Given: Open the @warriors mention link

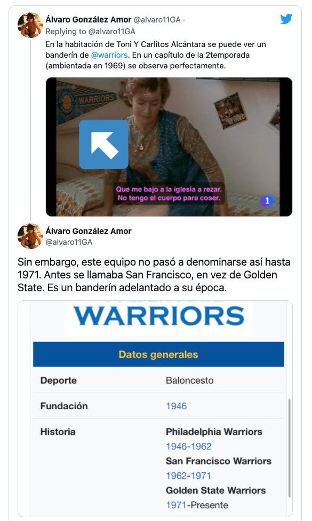Looking at the screenshot, I should tap(109, 55).
